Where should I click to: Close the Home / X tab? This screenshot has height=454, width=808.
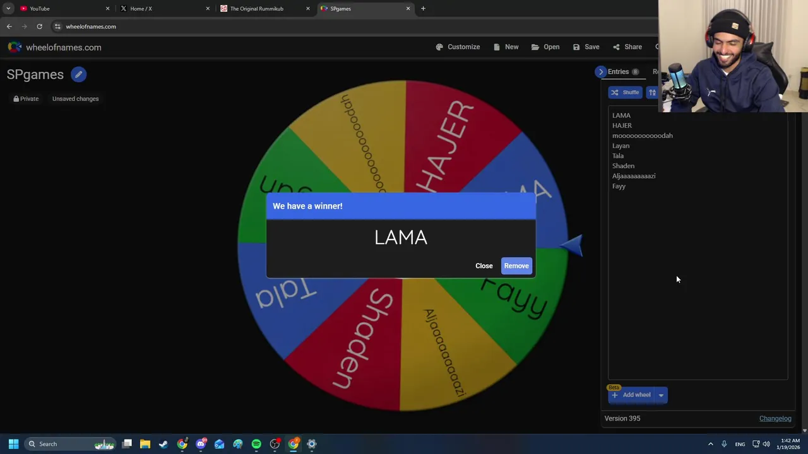point(208,9)
